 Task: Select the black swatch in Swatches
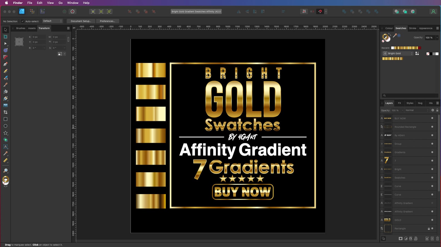(431, 54)
